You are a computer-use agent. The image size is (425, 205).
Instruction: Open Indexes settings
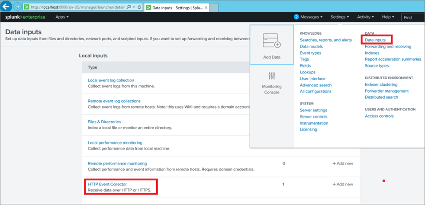click(x=372, y=53)
